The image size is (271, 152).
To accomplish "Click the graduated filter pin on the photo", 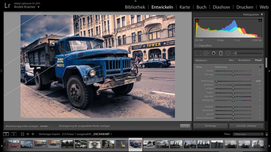I will pos(41,42).
